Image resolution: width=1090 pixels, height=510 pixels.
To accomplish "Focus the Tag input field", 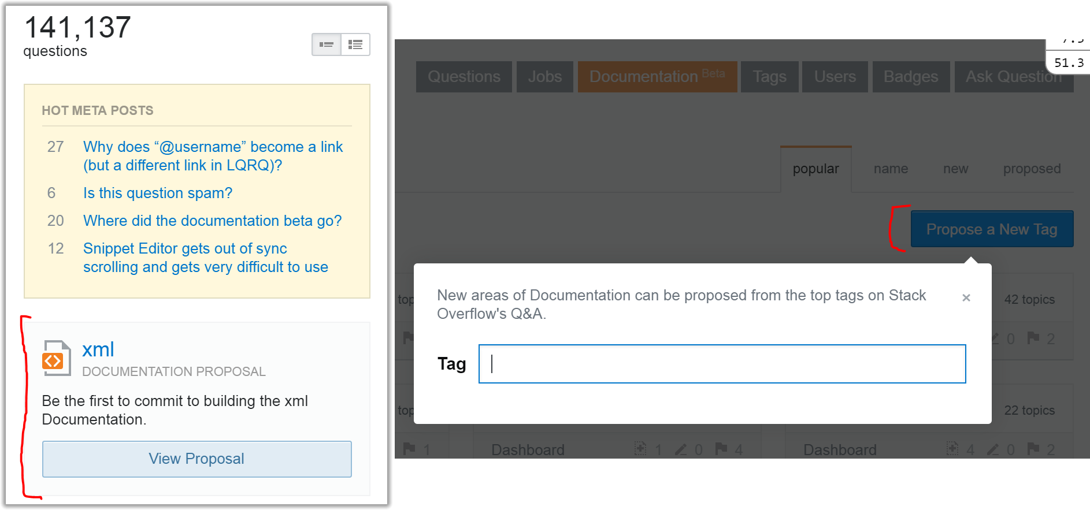I will point(722,364).
